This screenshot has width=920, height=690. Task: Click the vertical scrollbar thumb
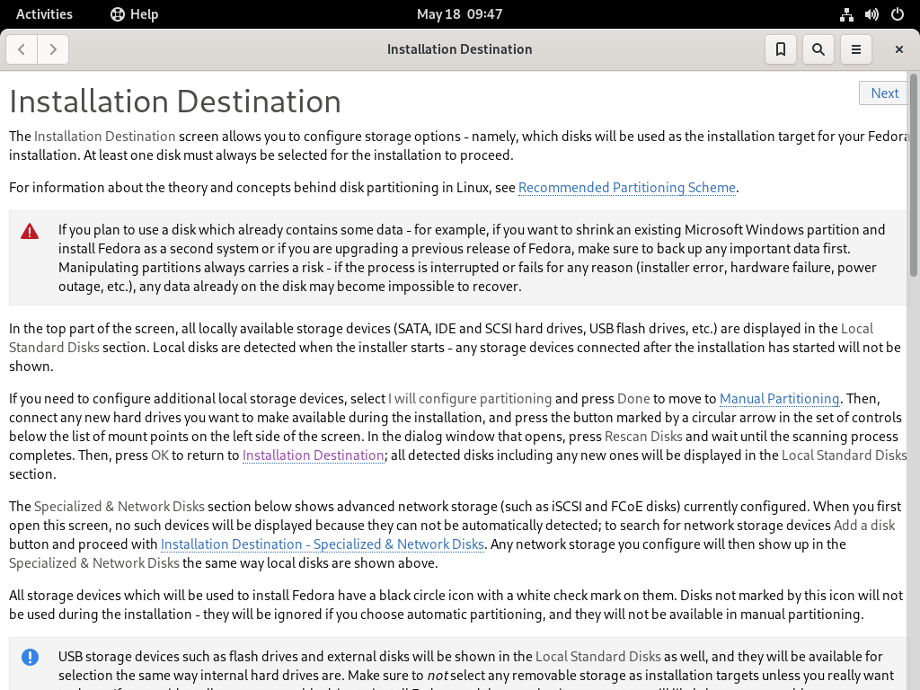click(913, 175)
